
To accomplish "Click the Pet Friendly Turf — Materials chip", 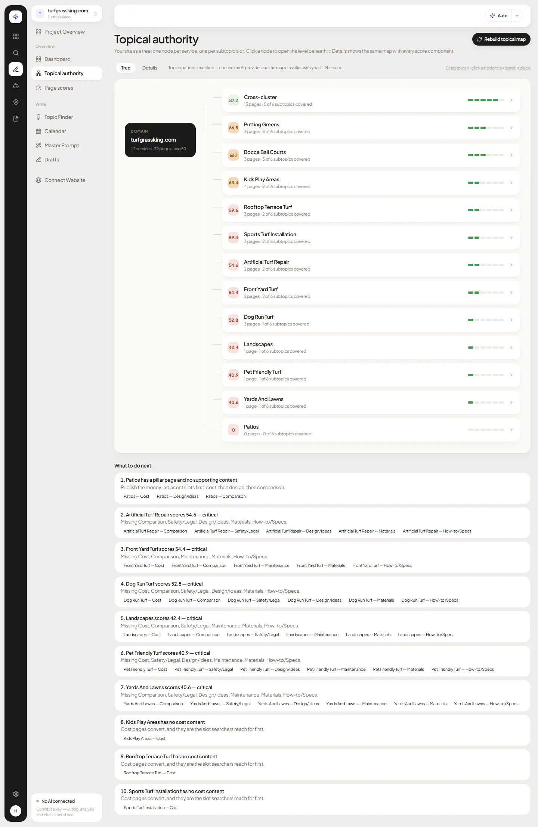I will (398, 669).
